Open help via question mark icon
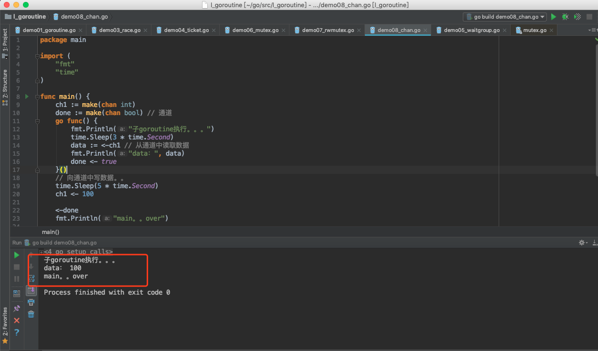Screen dimensions: 598x351 point(17,332)
